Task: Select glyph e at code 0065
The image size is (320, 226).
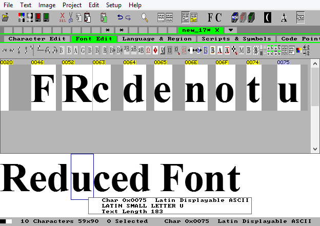Action: coord(163,88)
